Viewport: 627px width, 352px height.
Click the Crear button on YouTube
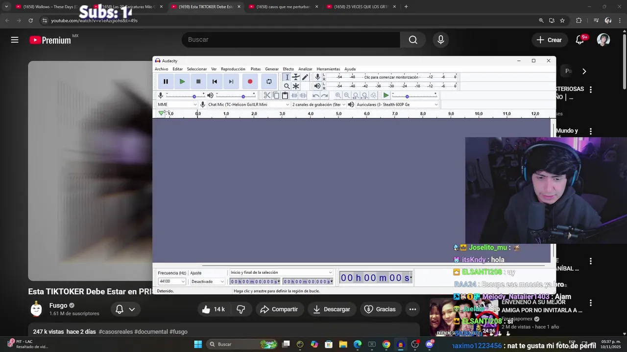[x=549, y=40]
